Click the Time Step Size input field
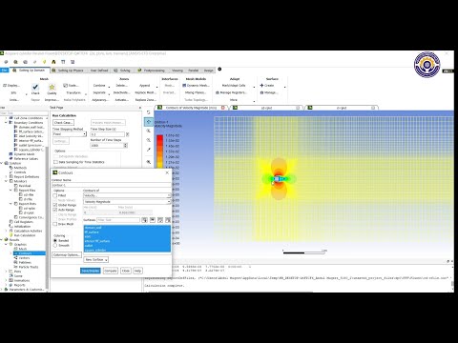Image resolution: width=458 pixels, height=343 pixels. pos(108,134)
